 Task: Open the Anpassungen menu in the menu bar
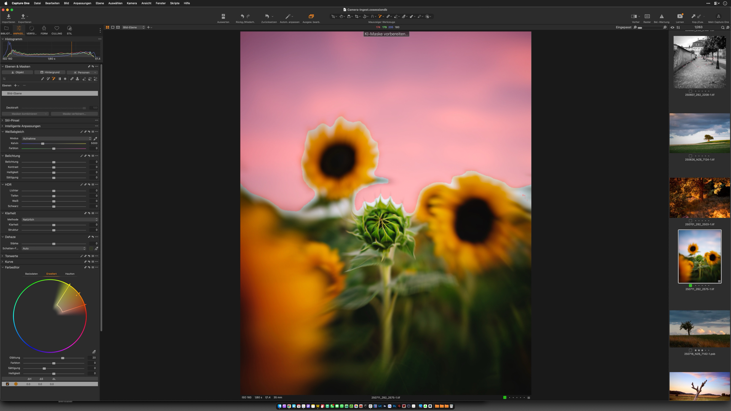click(83, 3)
